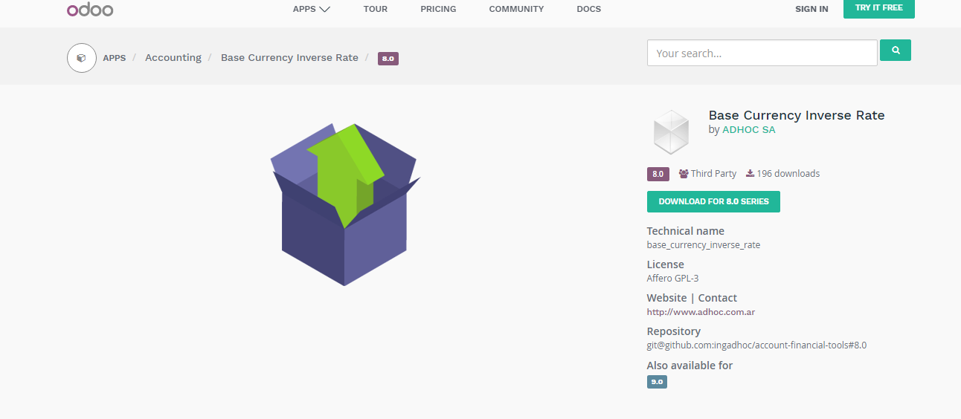Screen dimensions: 961x419
Task: Click the 8.0 version badge in breadcrumb
Action: (388, 58)
